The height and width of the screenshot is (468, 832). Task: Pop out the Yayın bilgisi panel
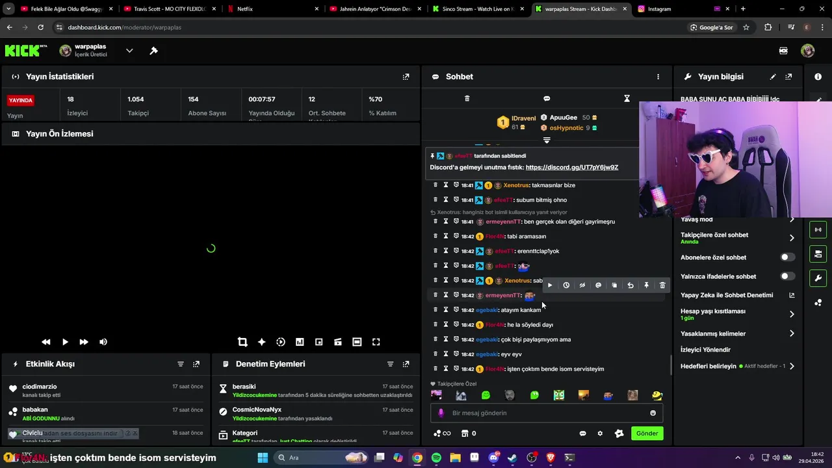(788, 77)
